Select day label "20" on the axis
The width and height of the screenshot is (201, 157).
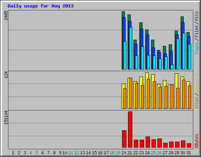point(124,153)
